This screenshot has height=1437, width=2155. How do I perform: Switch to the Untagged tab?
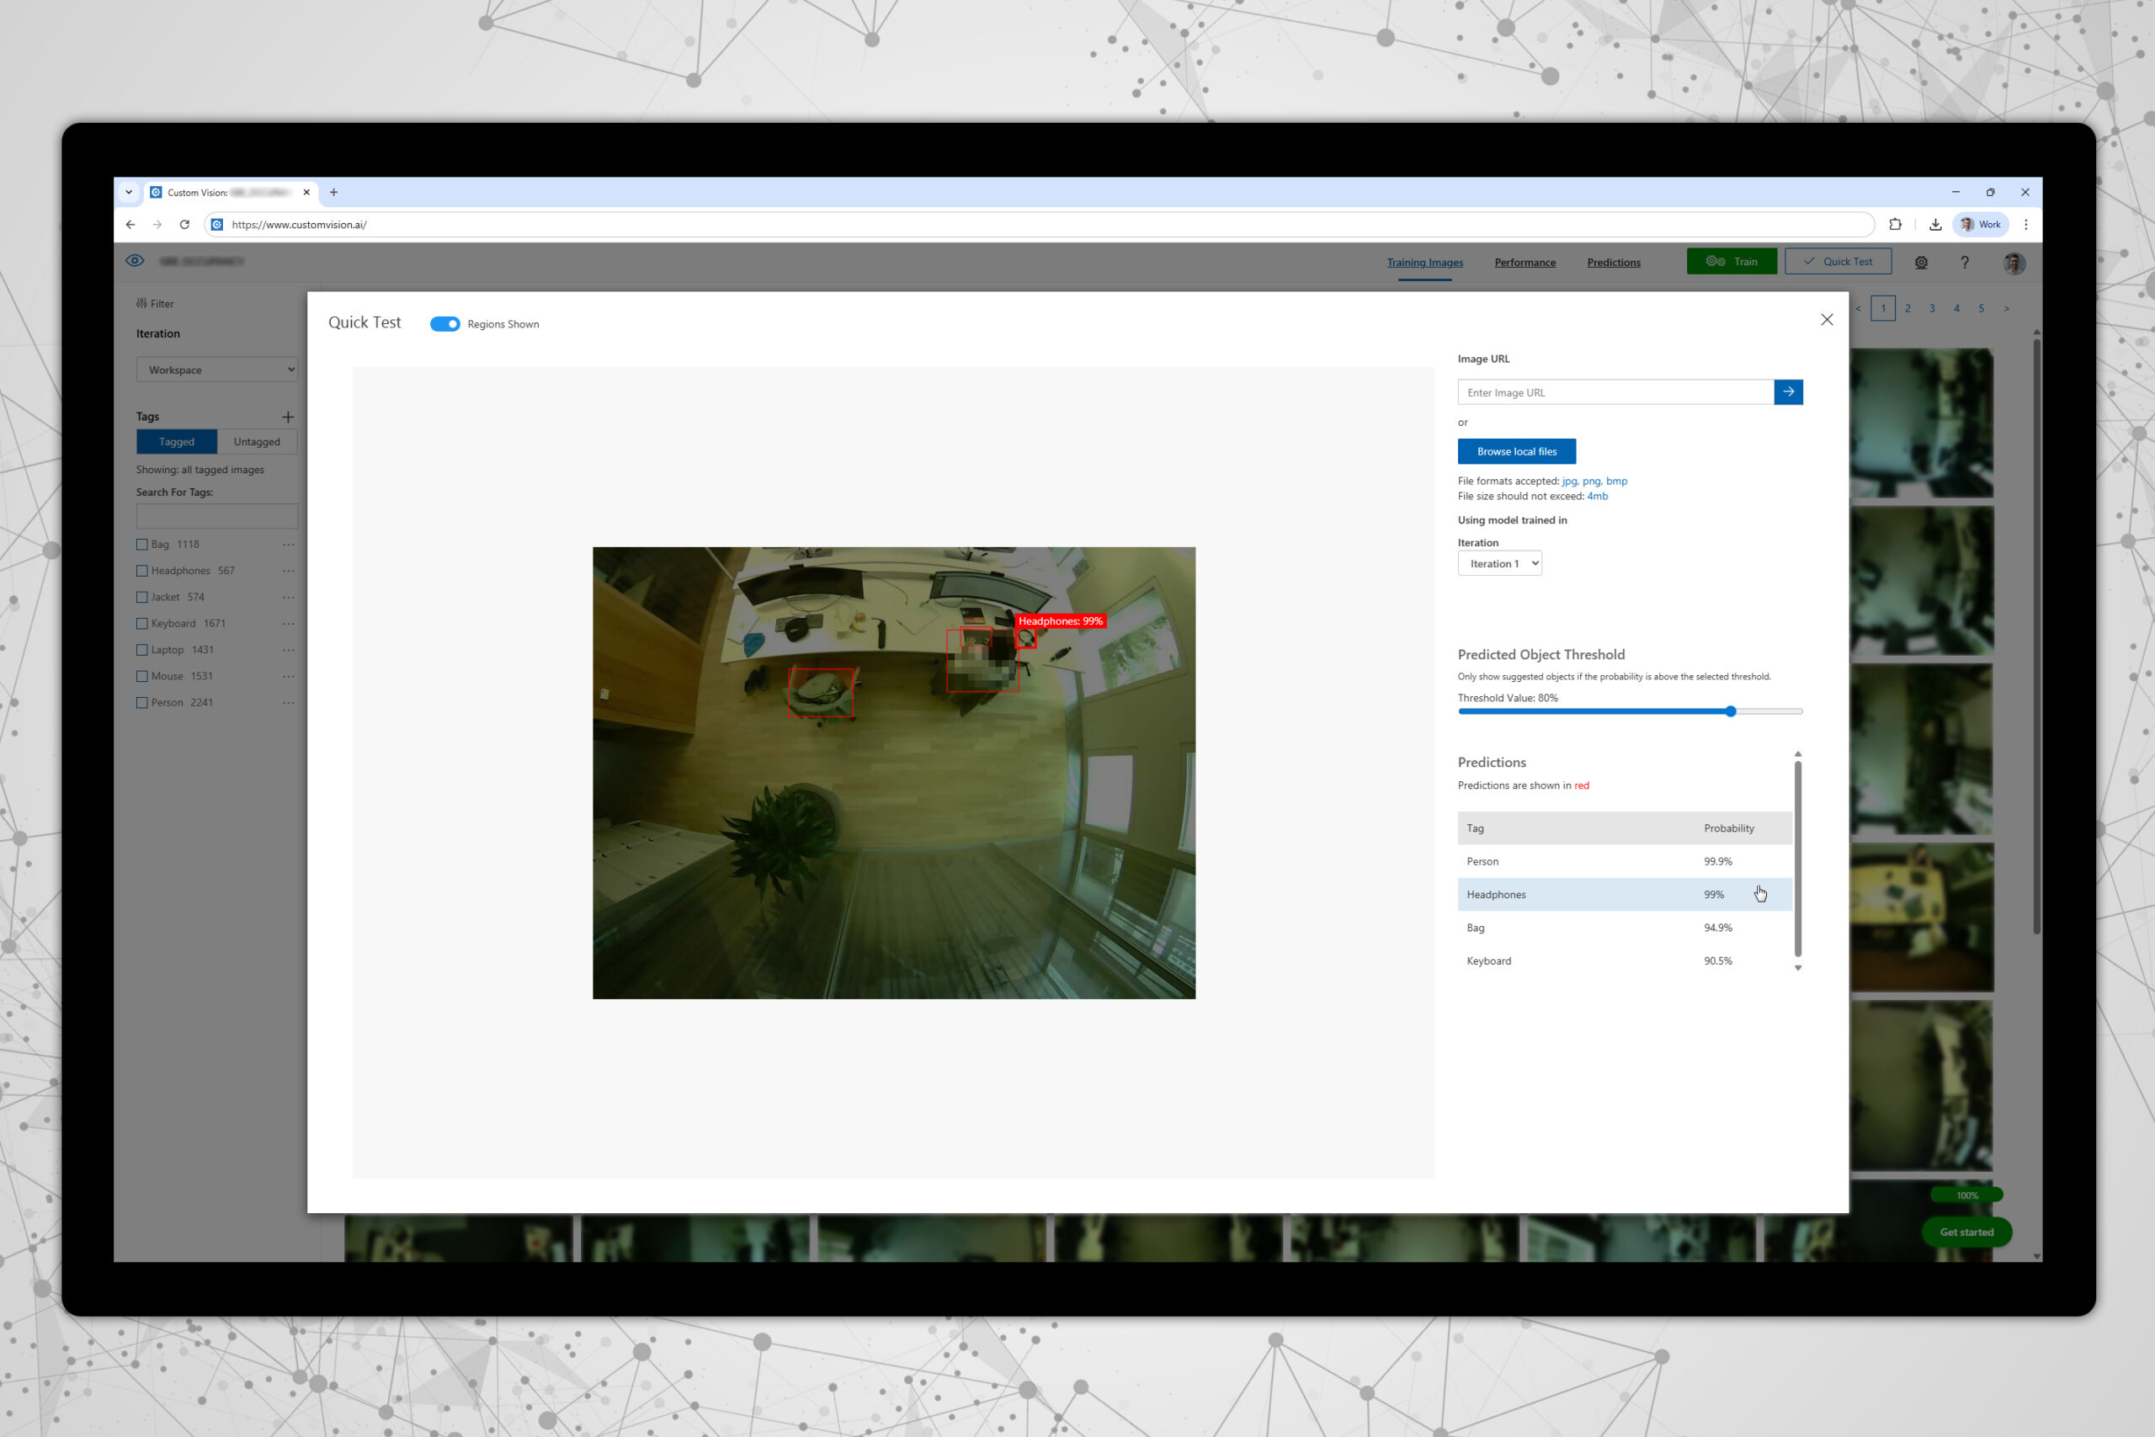257,442
